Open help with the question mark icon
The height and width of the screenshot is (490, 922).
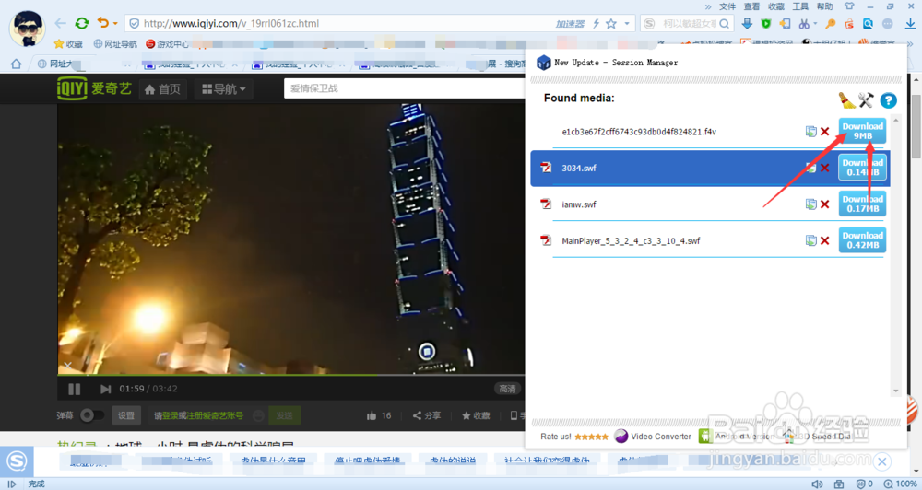click(x=888, y=100)
